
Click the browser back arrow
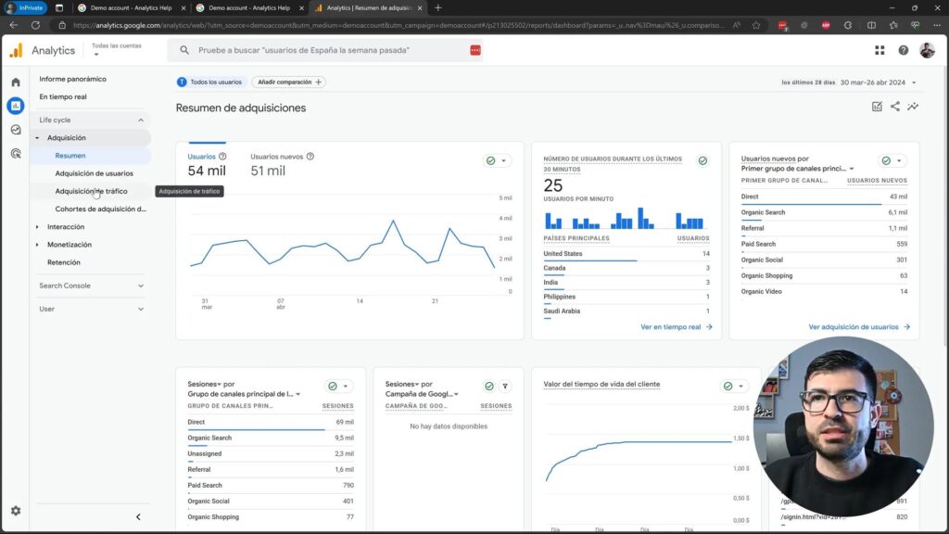pyautogui.click(x=13, y=25)
